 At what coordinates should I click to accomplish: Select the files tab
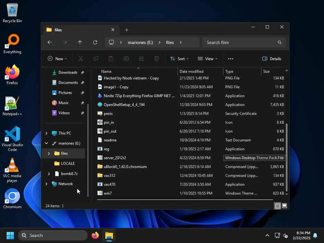coord(81,30)
